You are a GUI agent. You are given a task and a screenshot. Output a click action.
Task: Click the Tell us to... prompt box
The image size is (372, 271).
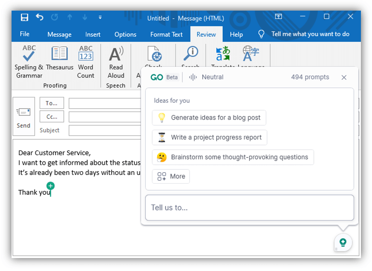(250, 208)
